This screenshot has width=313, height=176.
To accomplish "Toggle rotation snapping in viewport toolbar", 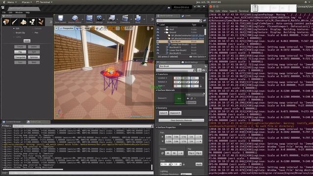I will (123, 28).
